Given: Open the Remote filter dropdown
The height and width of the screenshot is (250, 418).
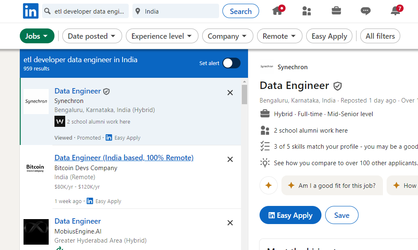Looking at the screenshot, I should coord(279,36).
